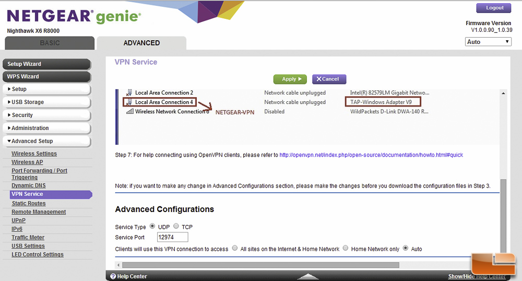The height and width of the screenshot is (281, 522).
Task: Click the WildPackets D-Link DWA-140 text
Action: tap(389, 111)
